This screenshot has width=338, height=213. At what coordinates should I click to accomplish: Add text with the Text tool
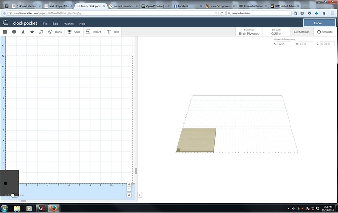(113, 32)
